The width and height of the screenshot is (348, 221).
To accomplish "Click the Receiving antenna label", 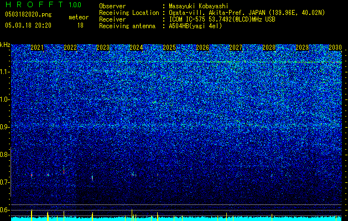I will point(127,26).
